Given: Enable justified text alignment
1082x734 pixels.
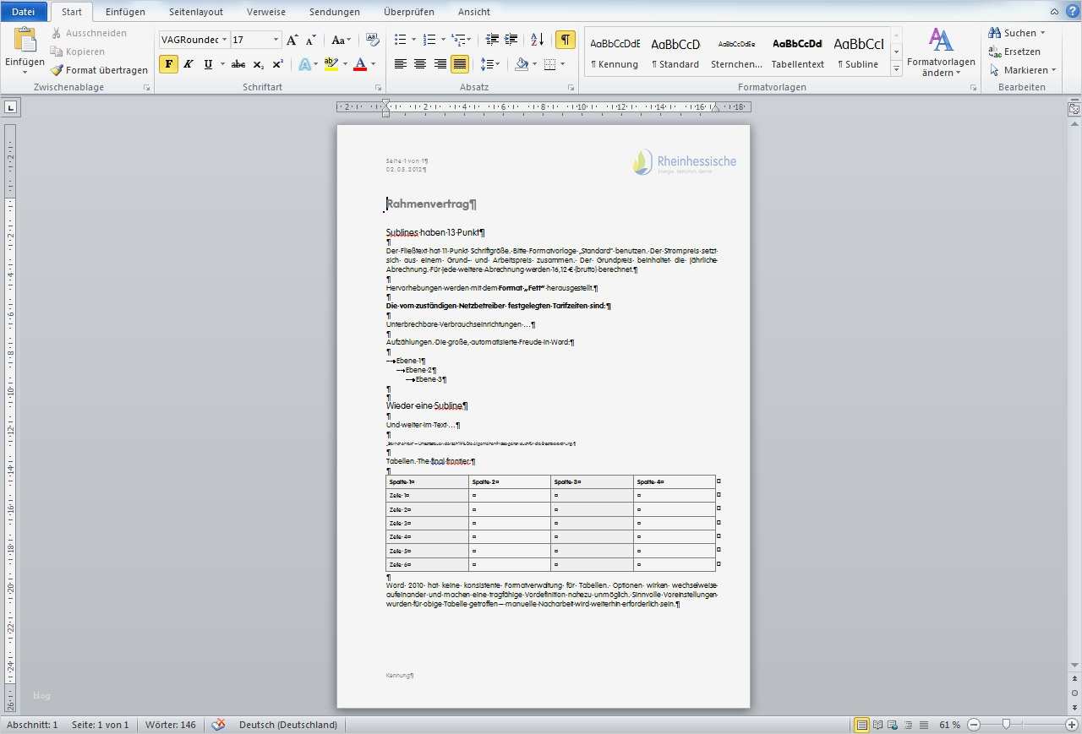Looking at the screenshot, I should click(460, 63).
